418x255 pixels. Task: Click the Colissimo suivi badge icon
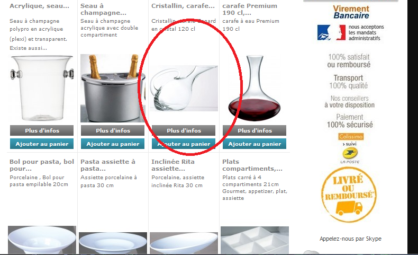351,139
